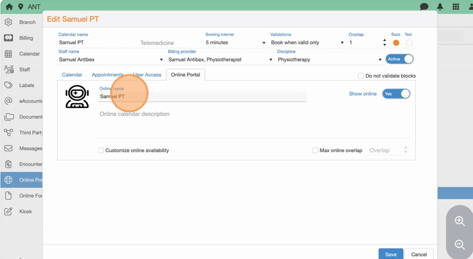This screenshot has height=259, width=473.
Task: Pick the orange Back color swatch
Action: pos(396,43)
